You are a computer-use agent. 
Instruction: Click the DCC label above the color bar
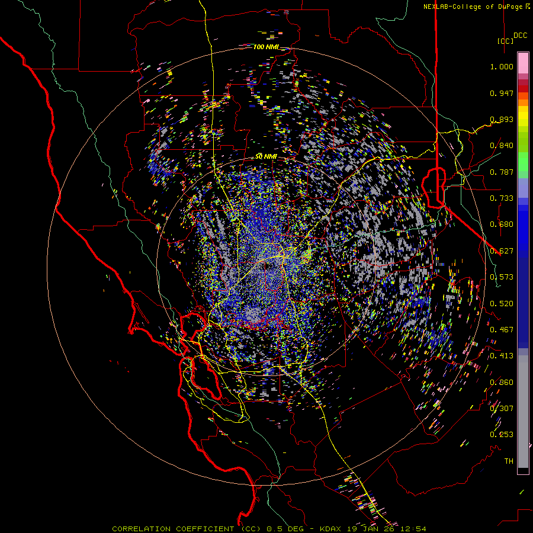coord(521,36)
